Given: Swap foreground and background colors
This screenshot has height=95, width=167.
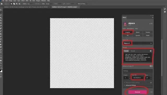Looking at the screenshot, I should tap(2, 68).
